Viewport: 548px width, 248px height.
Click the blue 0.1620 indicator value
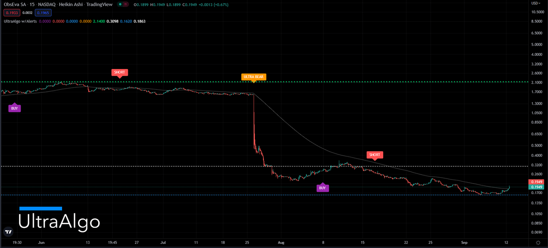pos(126,21)
